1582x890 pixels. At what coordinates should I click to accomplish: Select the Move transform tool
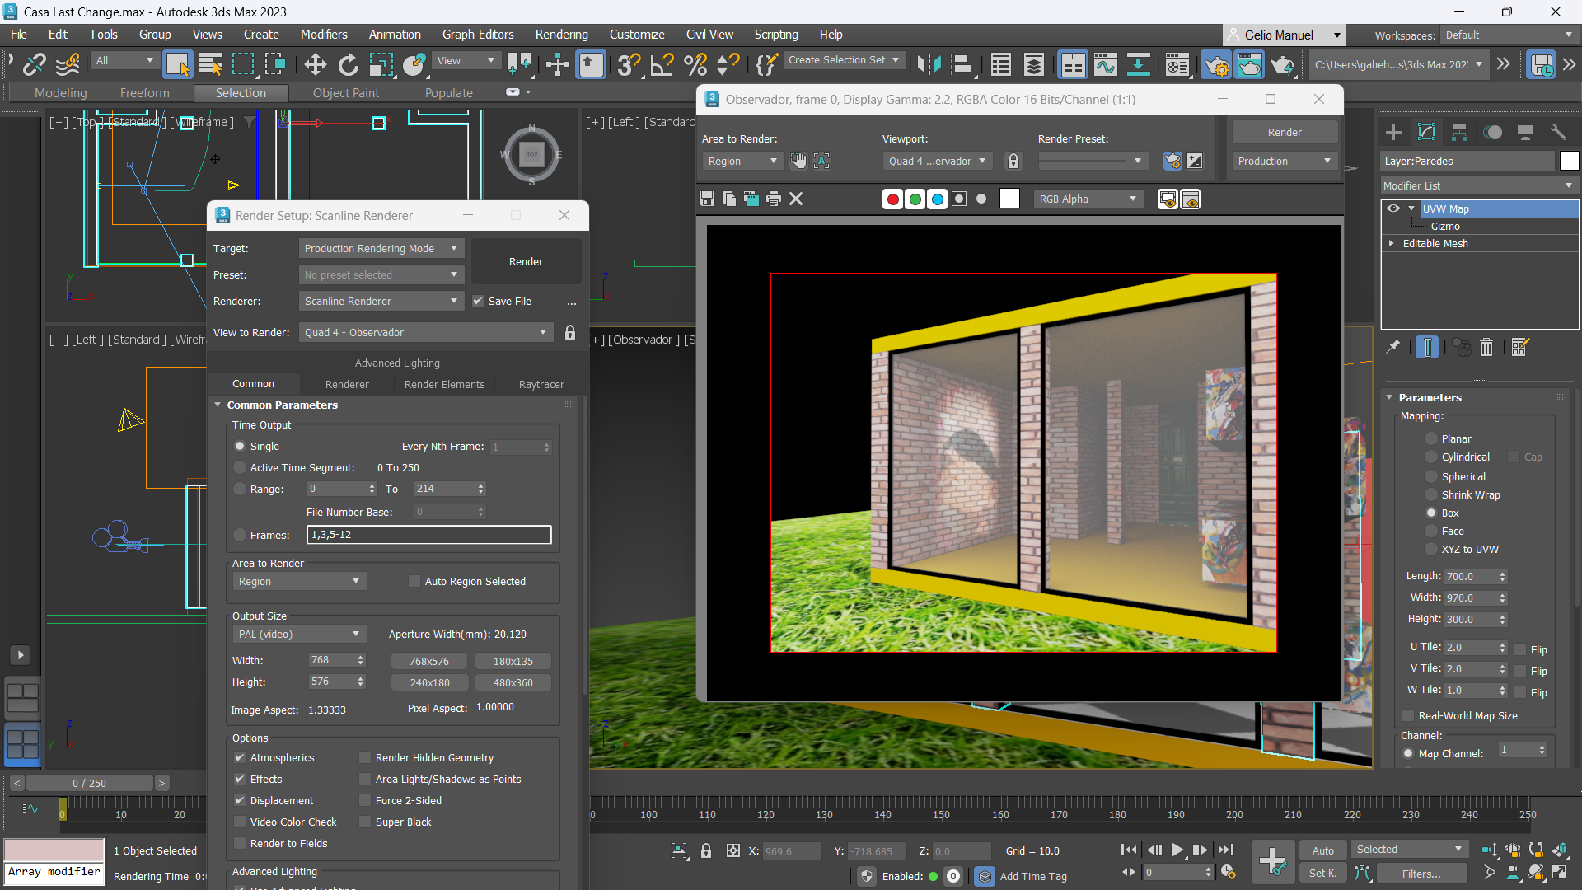315,64
